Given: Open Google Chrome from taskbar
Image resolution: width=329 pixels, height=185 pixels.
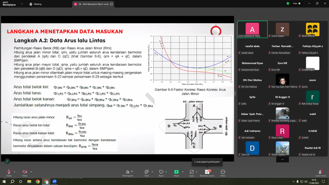Looking at the screenshot, I should pos(38,181).
